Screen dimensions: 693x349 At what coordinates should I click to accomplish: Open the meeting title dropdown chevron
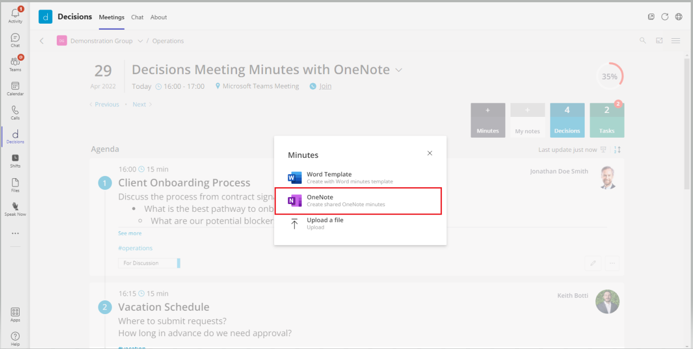click(399, 70)
